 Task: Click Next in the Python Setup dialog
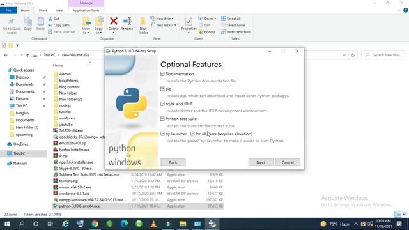261,162
